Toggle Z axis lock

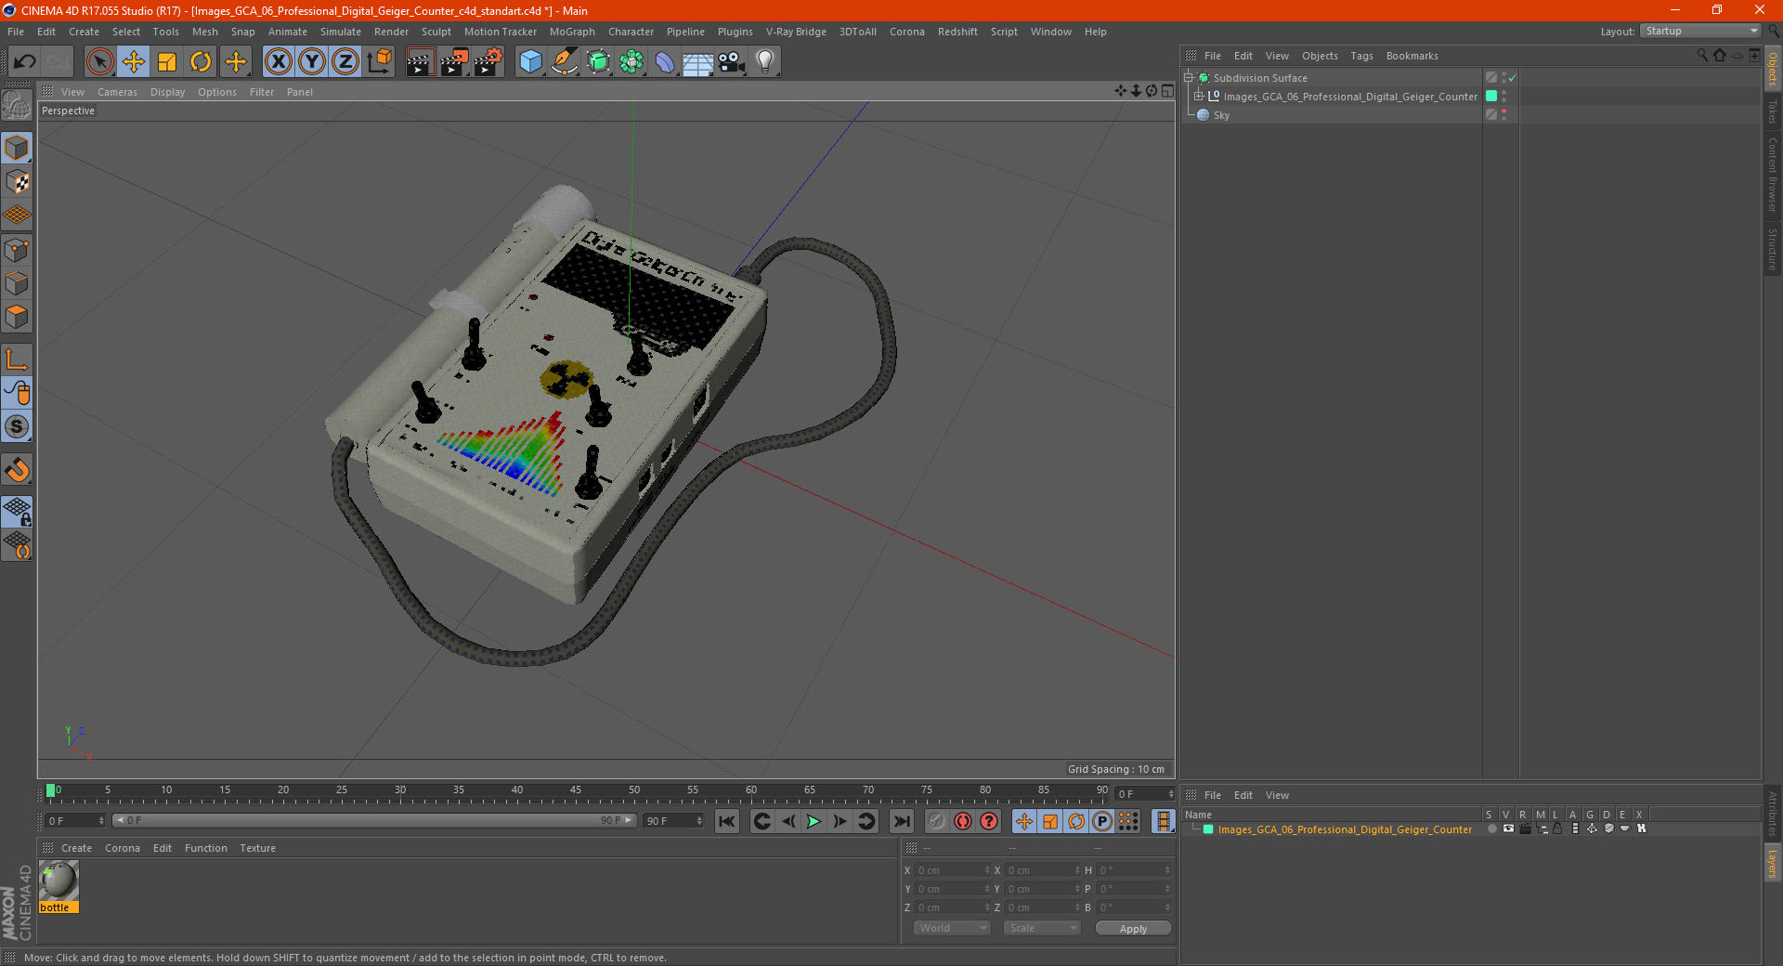(x=345, y=62)
